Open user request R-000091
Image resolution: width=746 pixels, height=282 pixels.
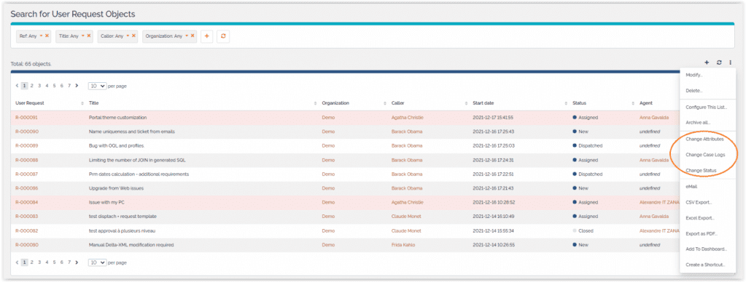(x=27, y=118)
